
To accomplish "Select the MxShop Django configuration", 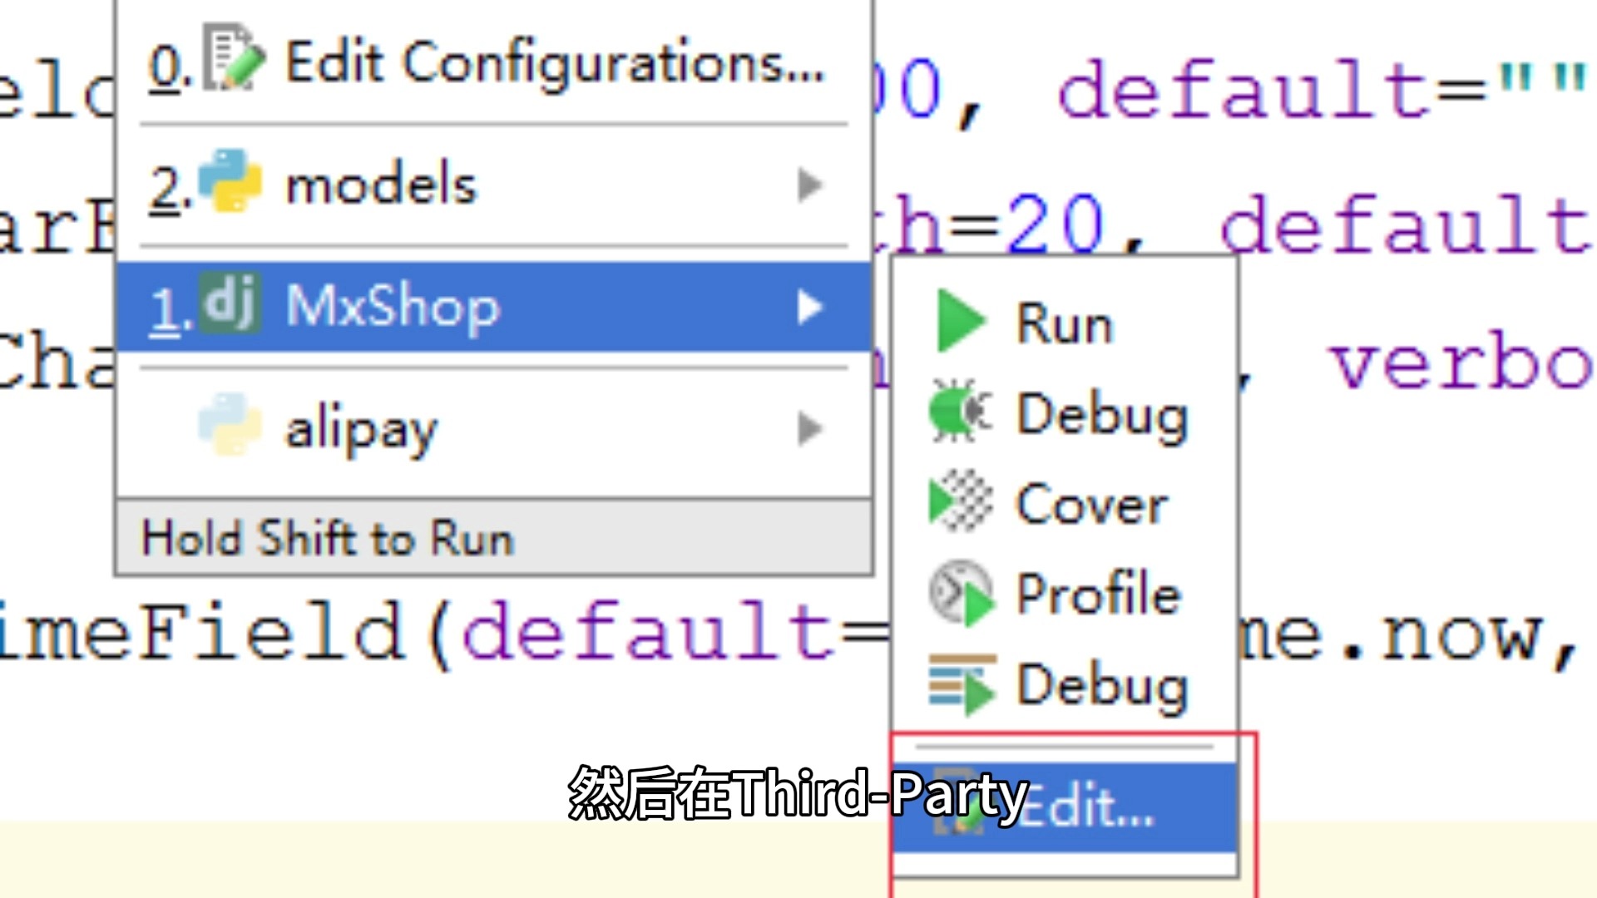I will (494, 307).
